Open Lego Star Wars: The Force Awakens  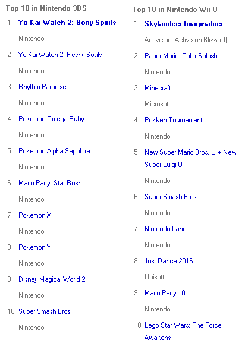[x=183, y=331]
